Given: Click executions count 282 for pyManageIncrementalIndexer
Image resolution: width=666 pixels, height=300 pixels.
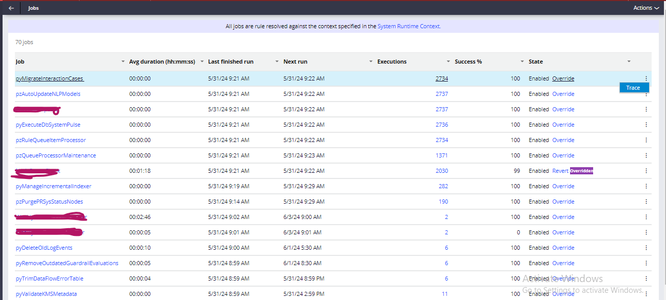Looking at the screenshot, I should 443,186.
